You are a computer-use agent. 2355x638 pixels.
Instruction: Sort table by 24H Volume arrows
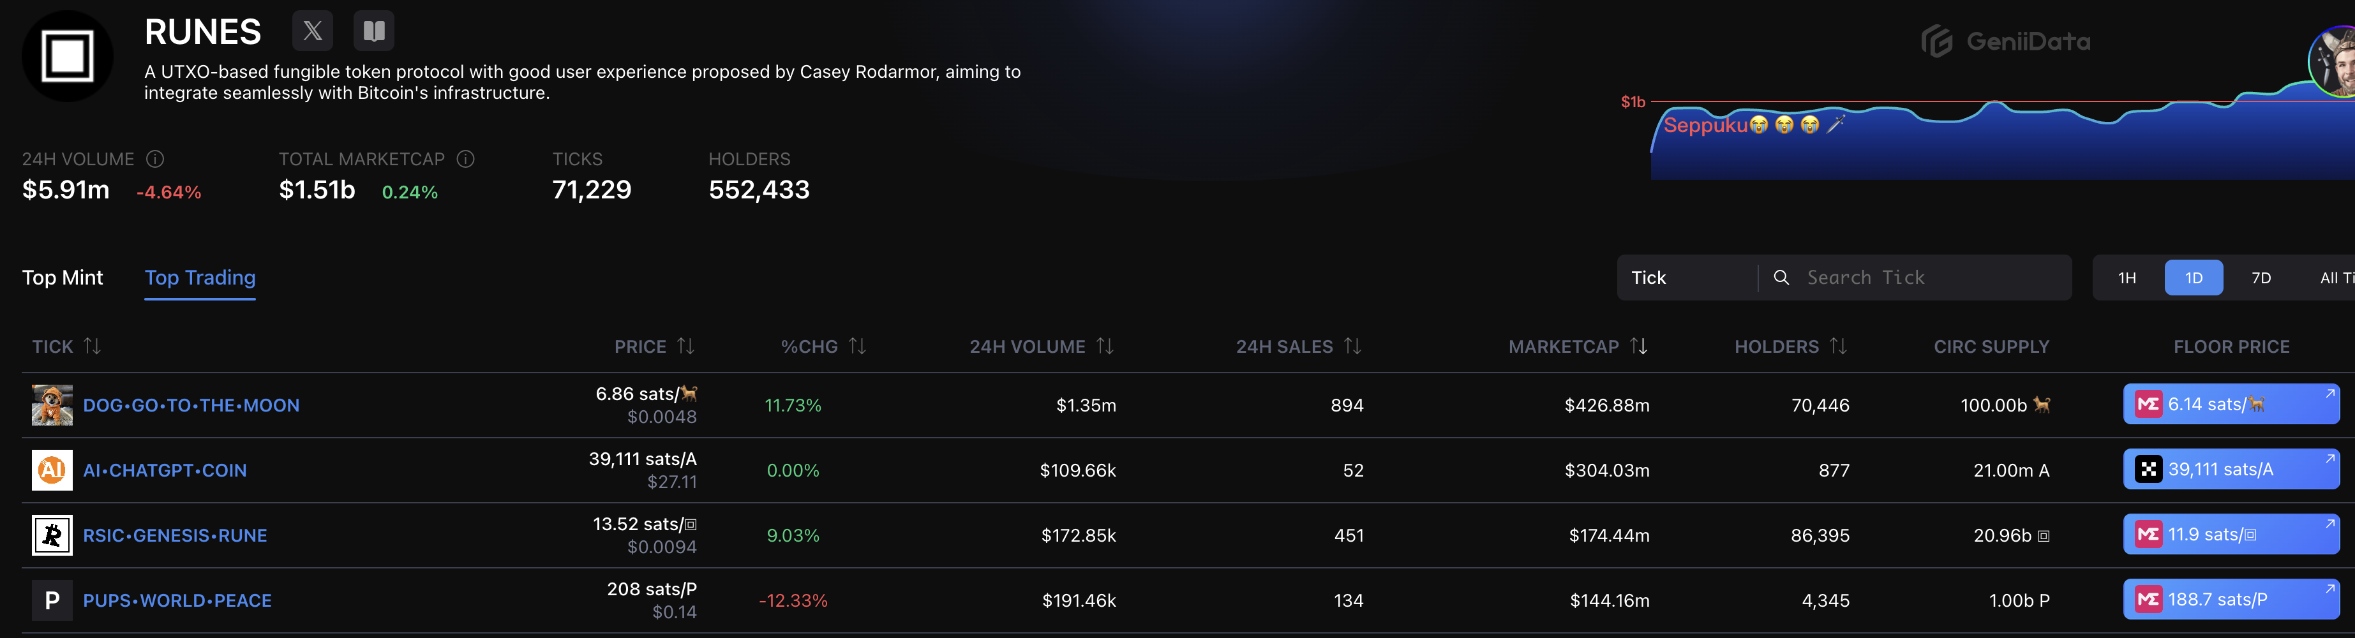click(x=1105, y=346)
